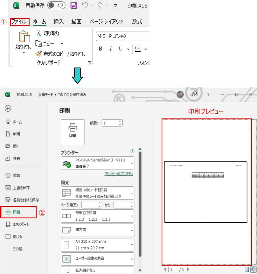Select 名前を付けて保存 in the sidebar
The image size is (257, 274).
pyautogui.click(x=22, y=200)
